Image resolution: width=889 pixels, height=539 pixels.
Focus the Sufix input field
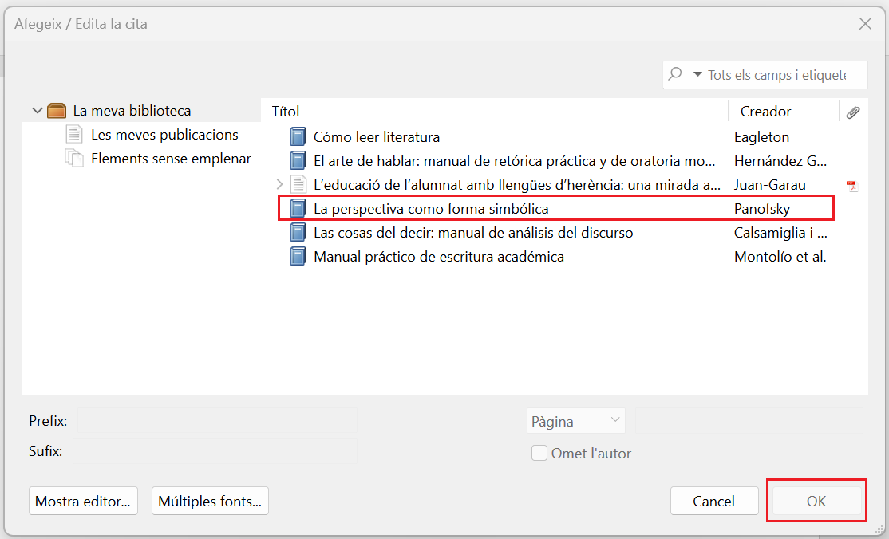[215, 451]
